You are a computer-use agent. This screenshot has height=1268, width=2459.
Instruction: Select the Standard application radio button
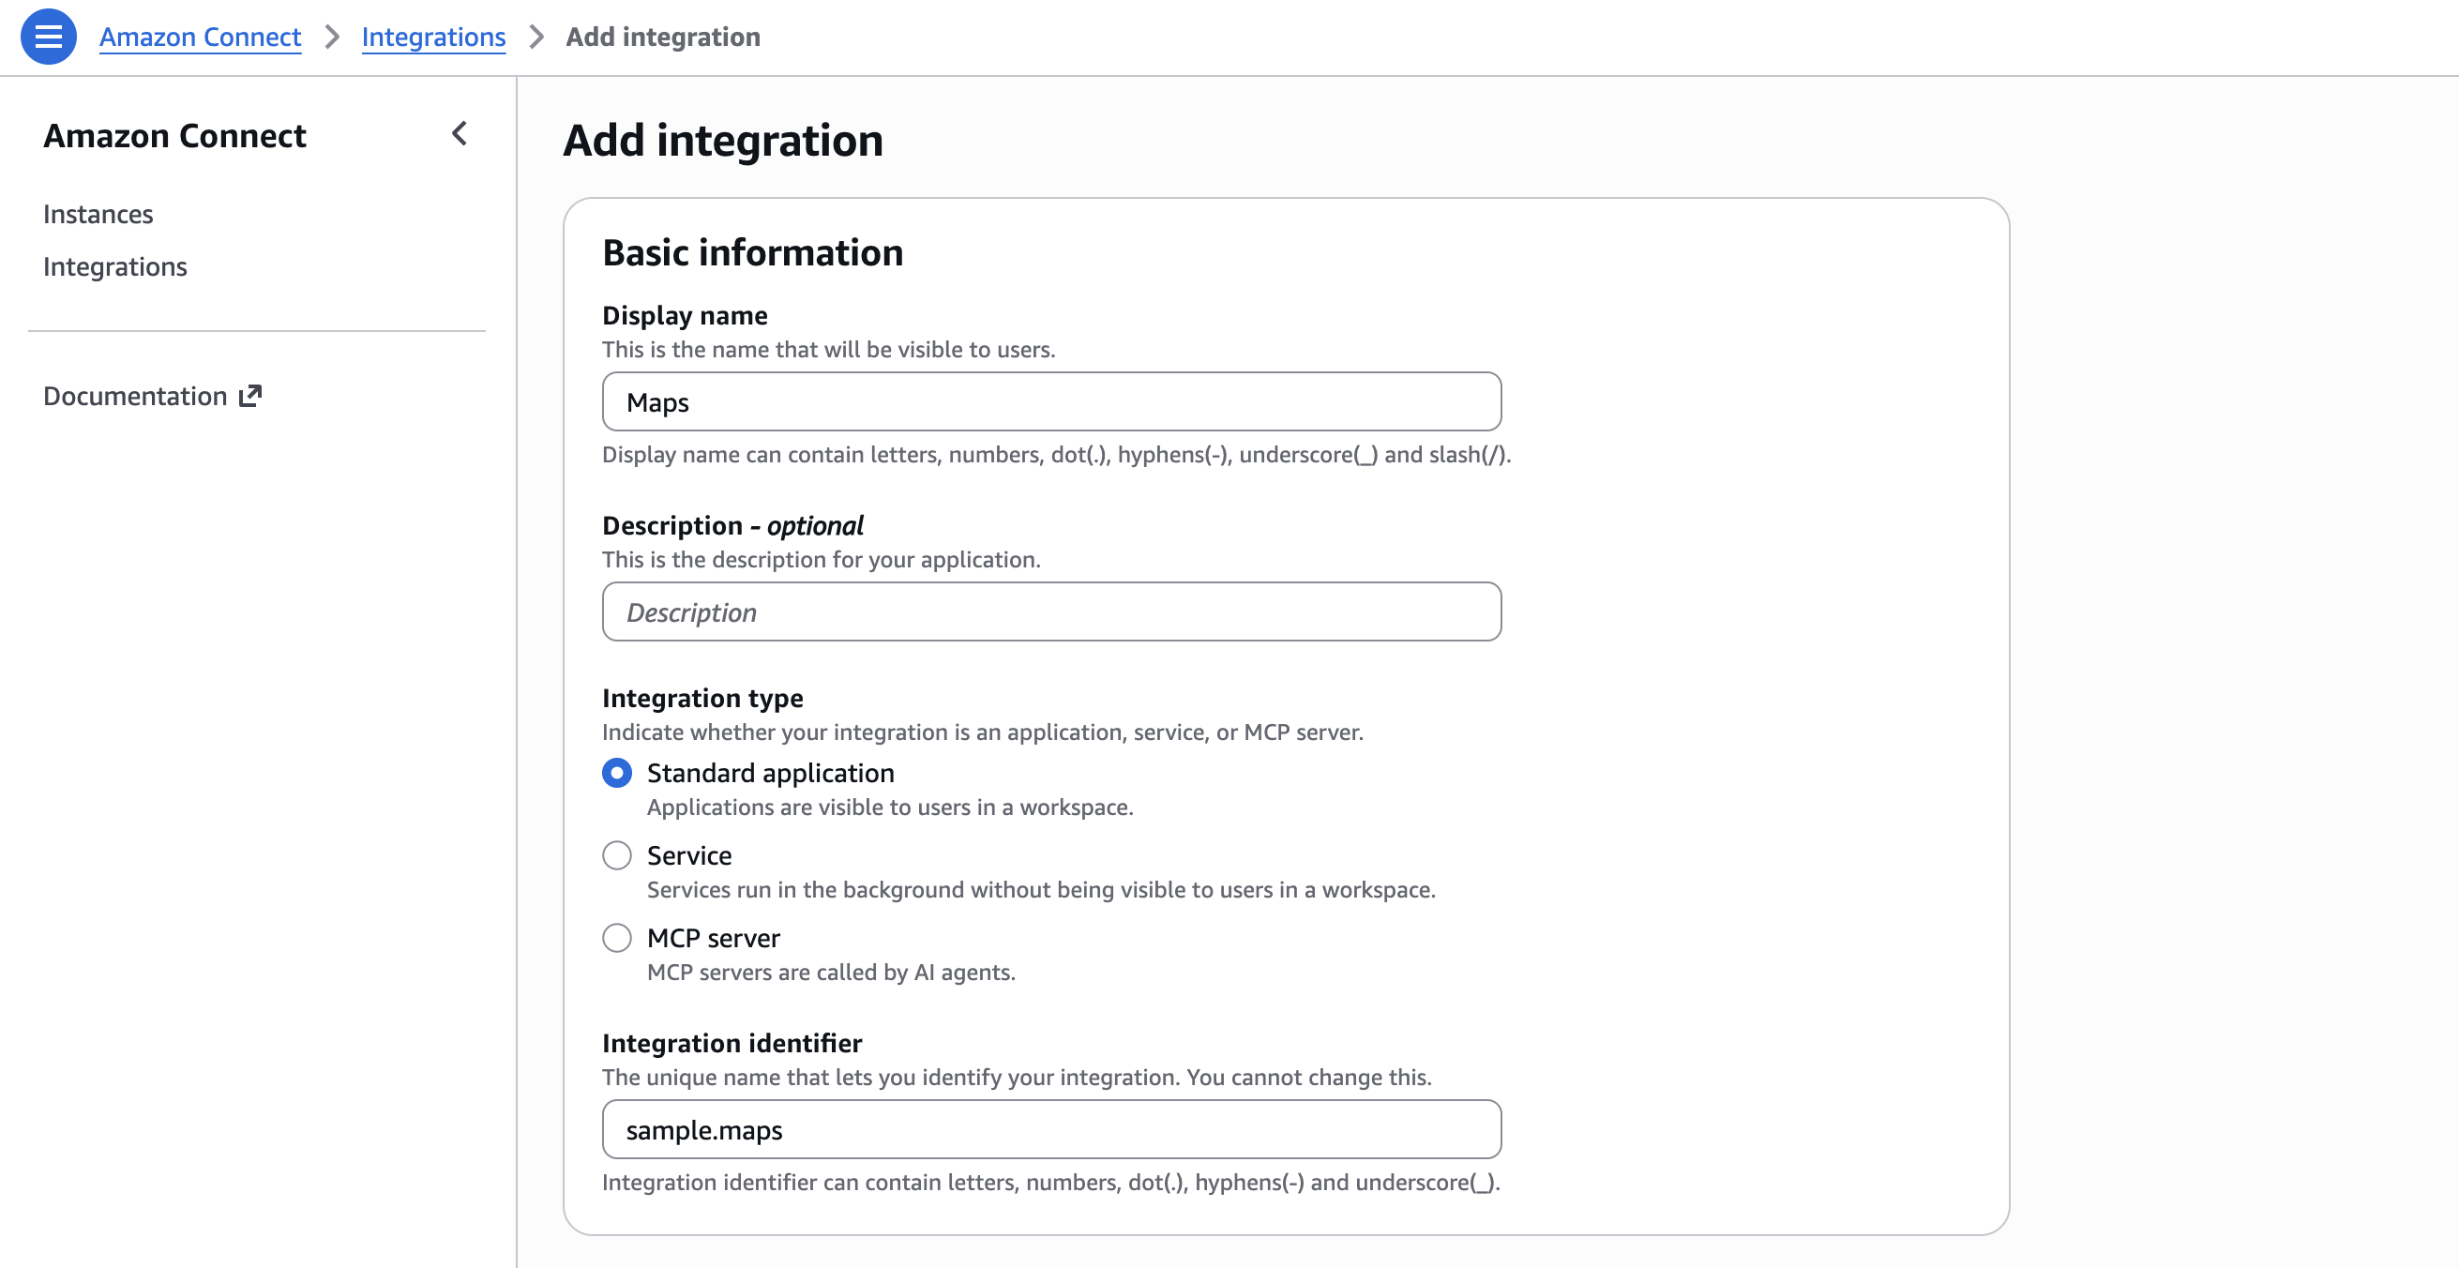(x=617, y=773)
